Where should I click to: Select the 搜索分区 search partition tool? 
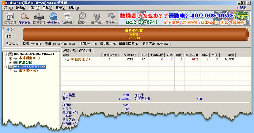click(25, 18)
